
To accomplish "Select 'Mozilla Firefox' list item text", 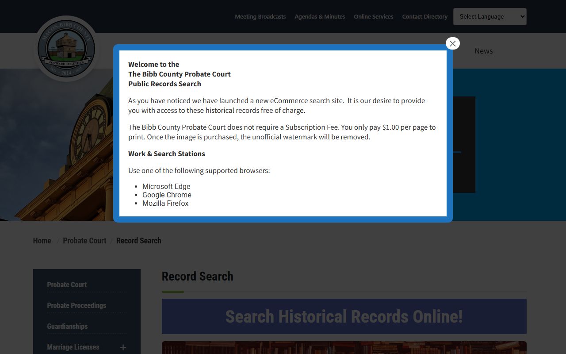I will tap(165, 203).
